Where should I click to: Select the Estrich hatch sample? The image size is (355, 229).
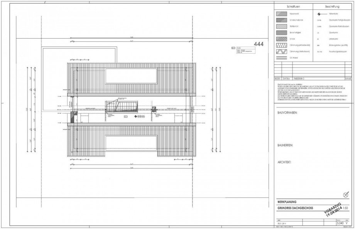281,39
